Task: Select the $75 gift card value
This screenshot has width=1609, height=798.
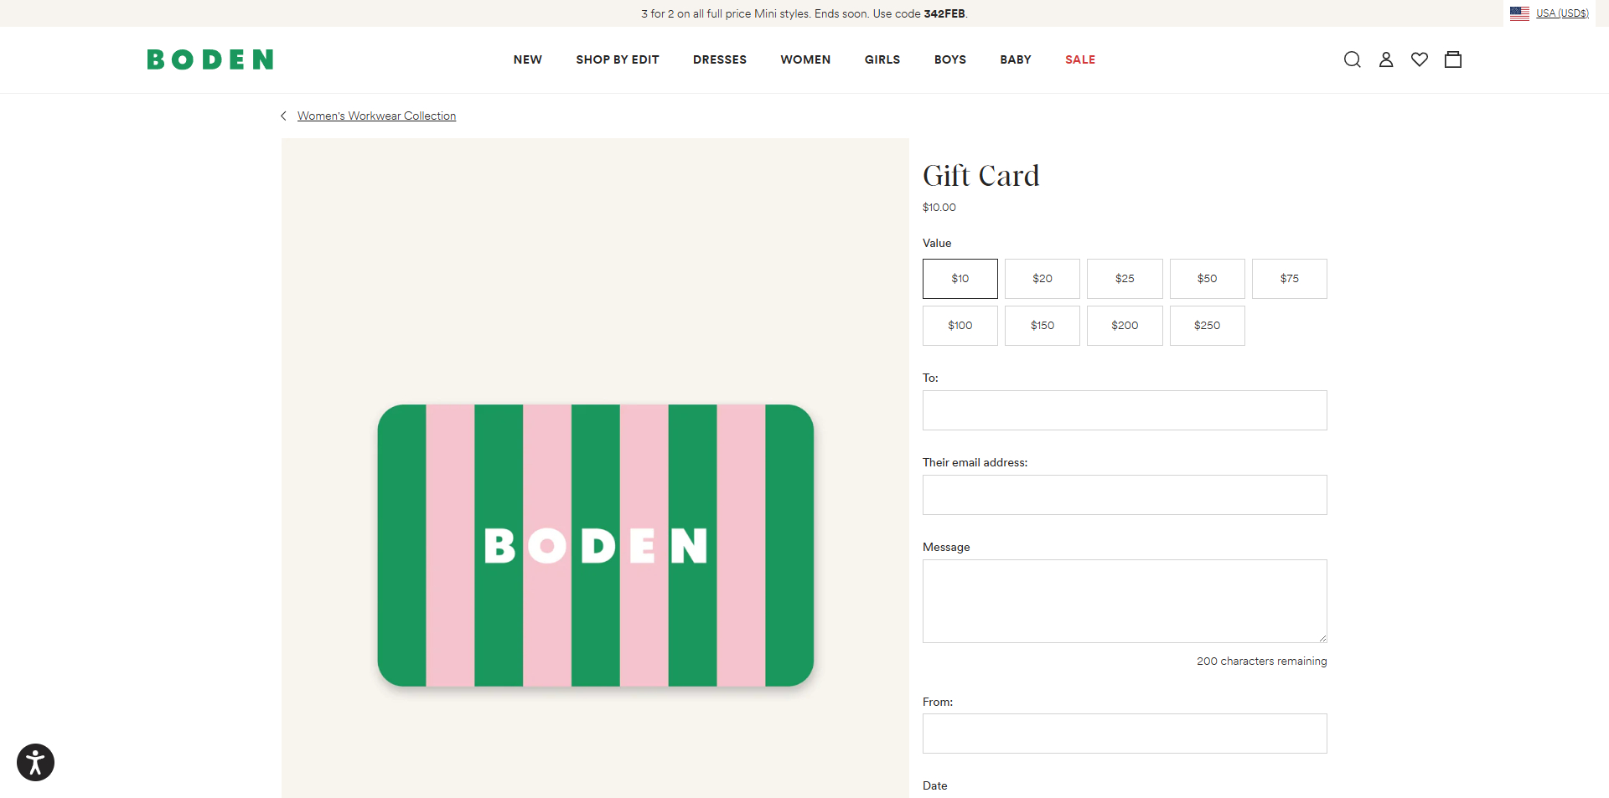Action: coord(1289,278)
